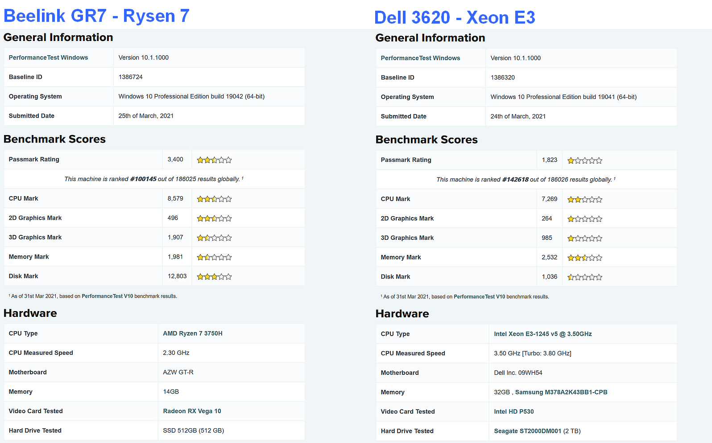Click Beelink submitted date 25th of March, 2021
712x443 pixels.
click(146, 115)
